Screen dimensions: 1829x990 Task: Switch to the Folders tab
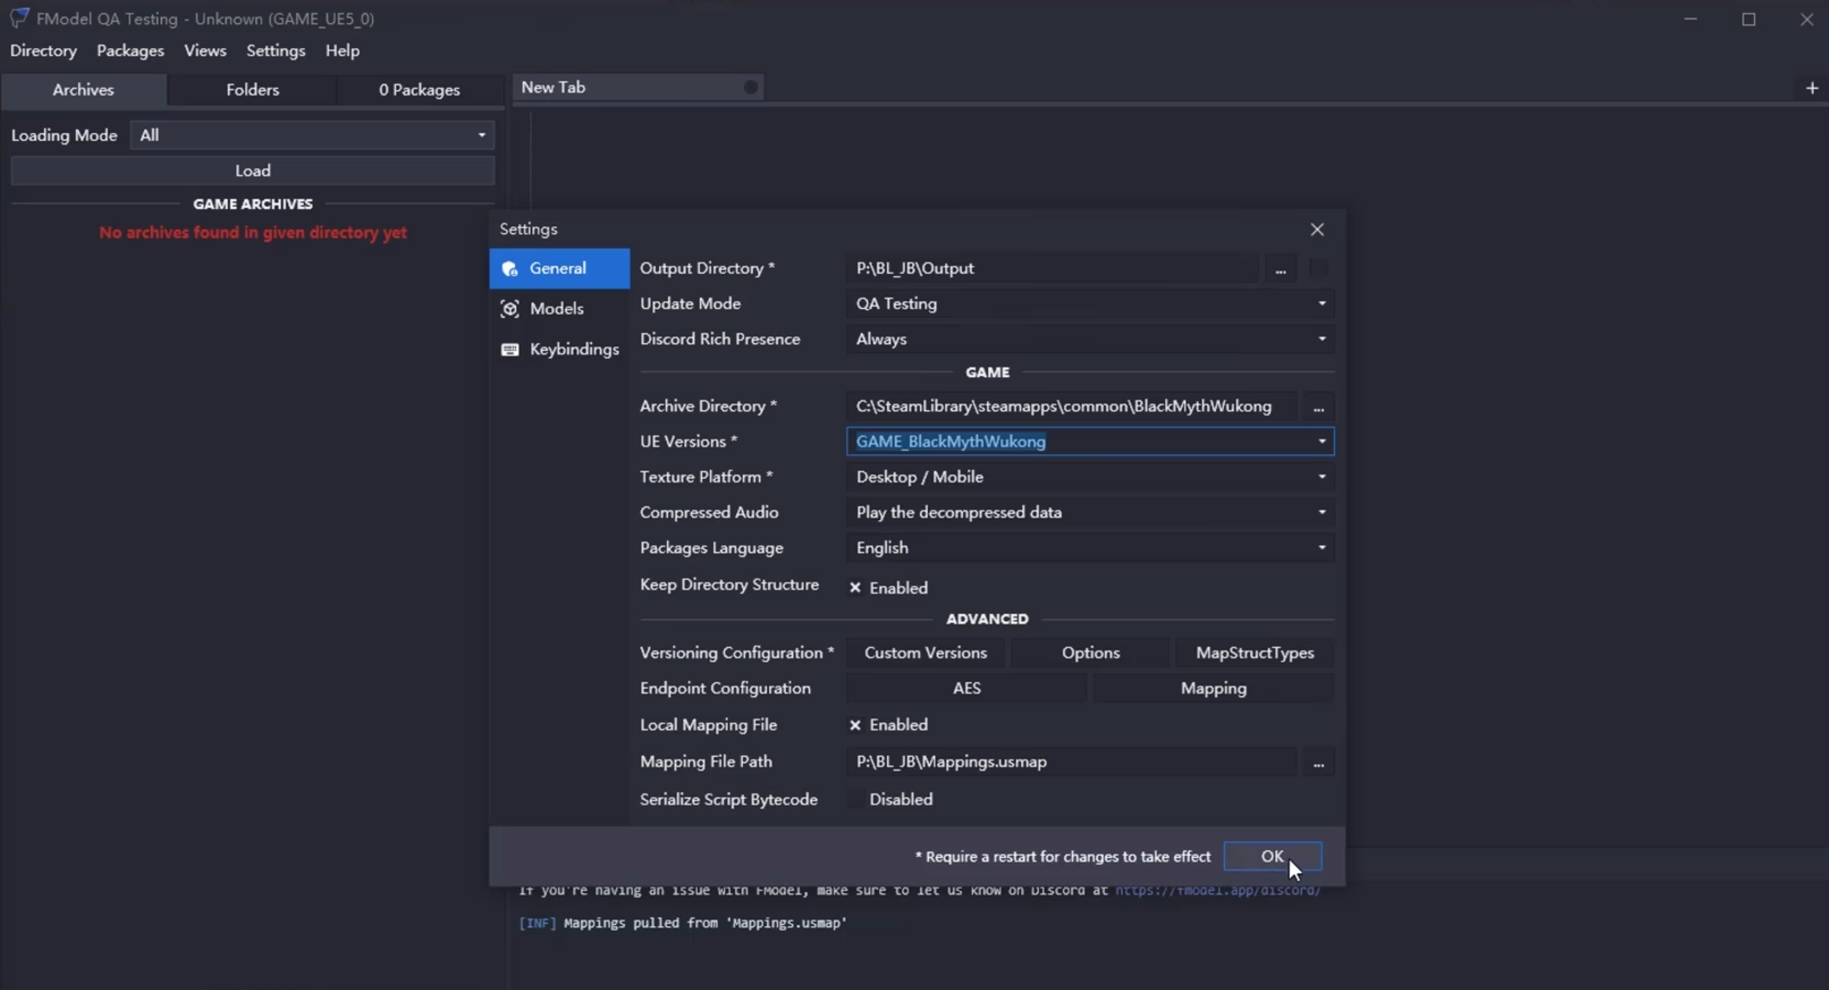(x=252, y=90)
